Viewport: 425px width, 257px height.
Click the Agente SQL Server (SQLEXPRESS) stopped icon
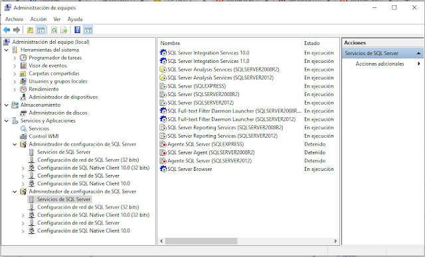pyautogui.click(x=163, y=144)
